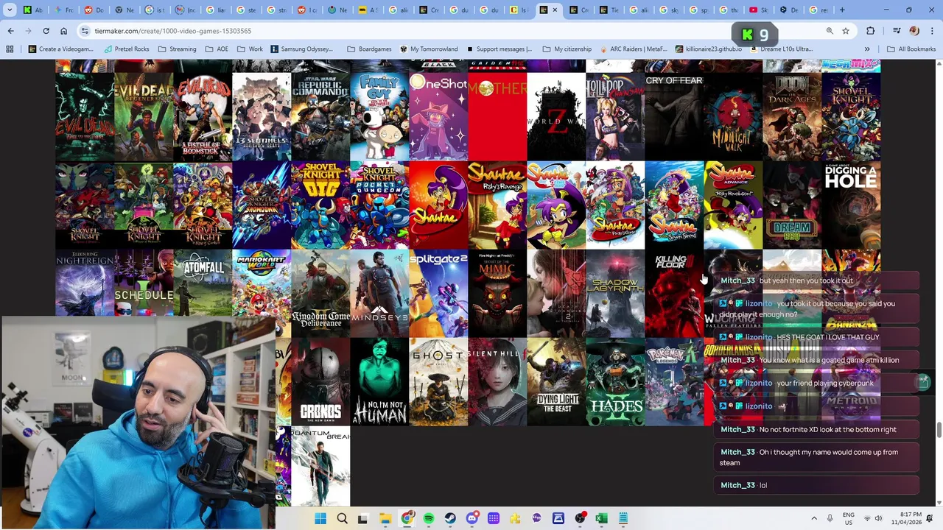Open Windows Start menu

point(320,518)
